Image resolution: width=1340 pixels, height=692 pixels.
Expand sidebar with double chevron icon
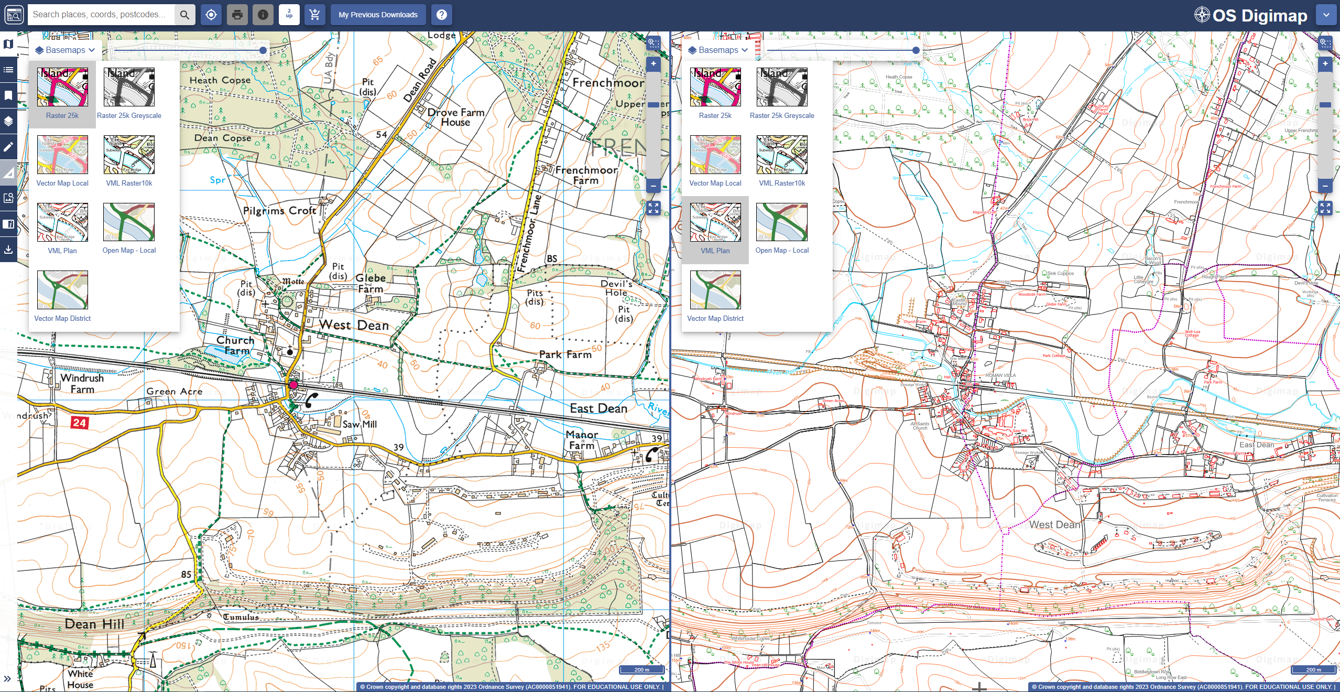(x=7, y=679)
